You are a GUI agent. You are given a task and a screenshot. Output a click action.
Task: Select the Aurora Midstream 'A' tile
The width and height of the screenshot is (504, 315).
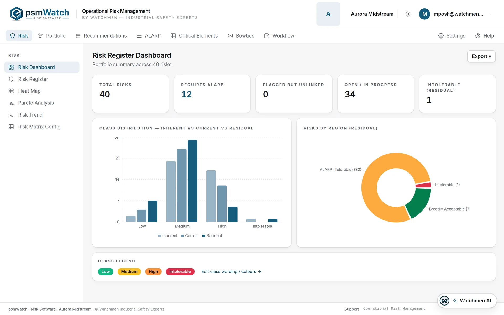[328, 14]
